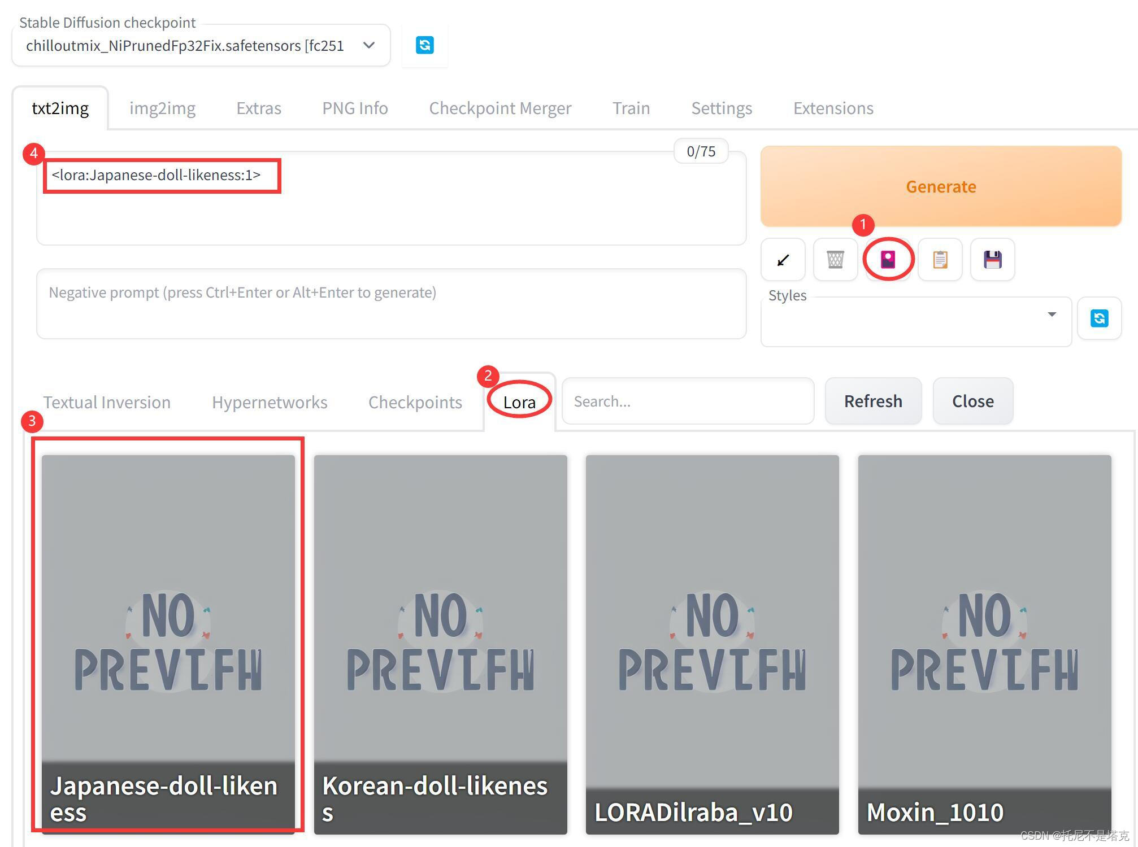Refresh checkpoint list with blue icon
1138x847 pixels.
point(424,45)
